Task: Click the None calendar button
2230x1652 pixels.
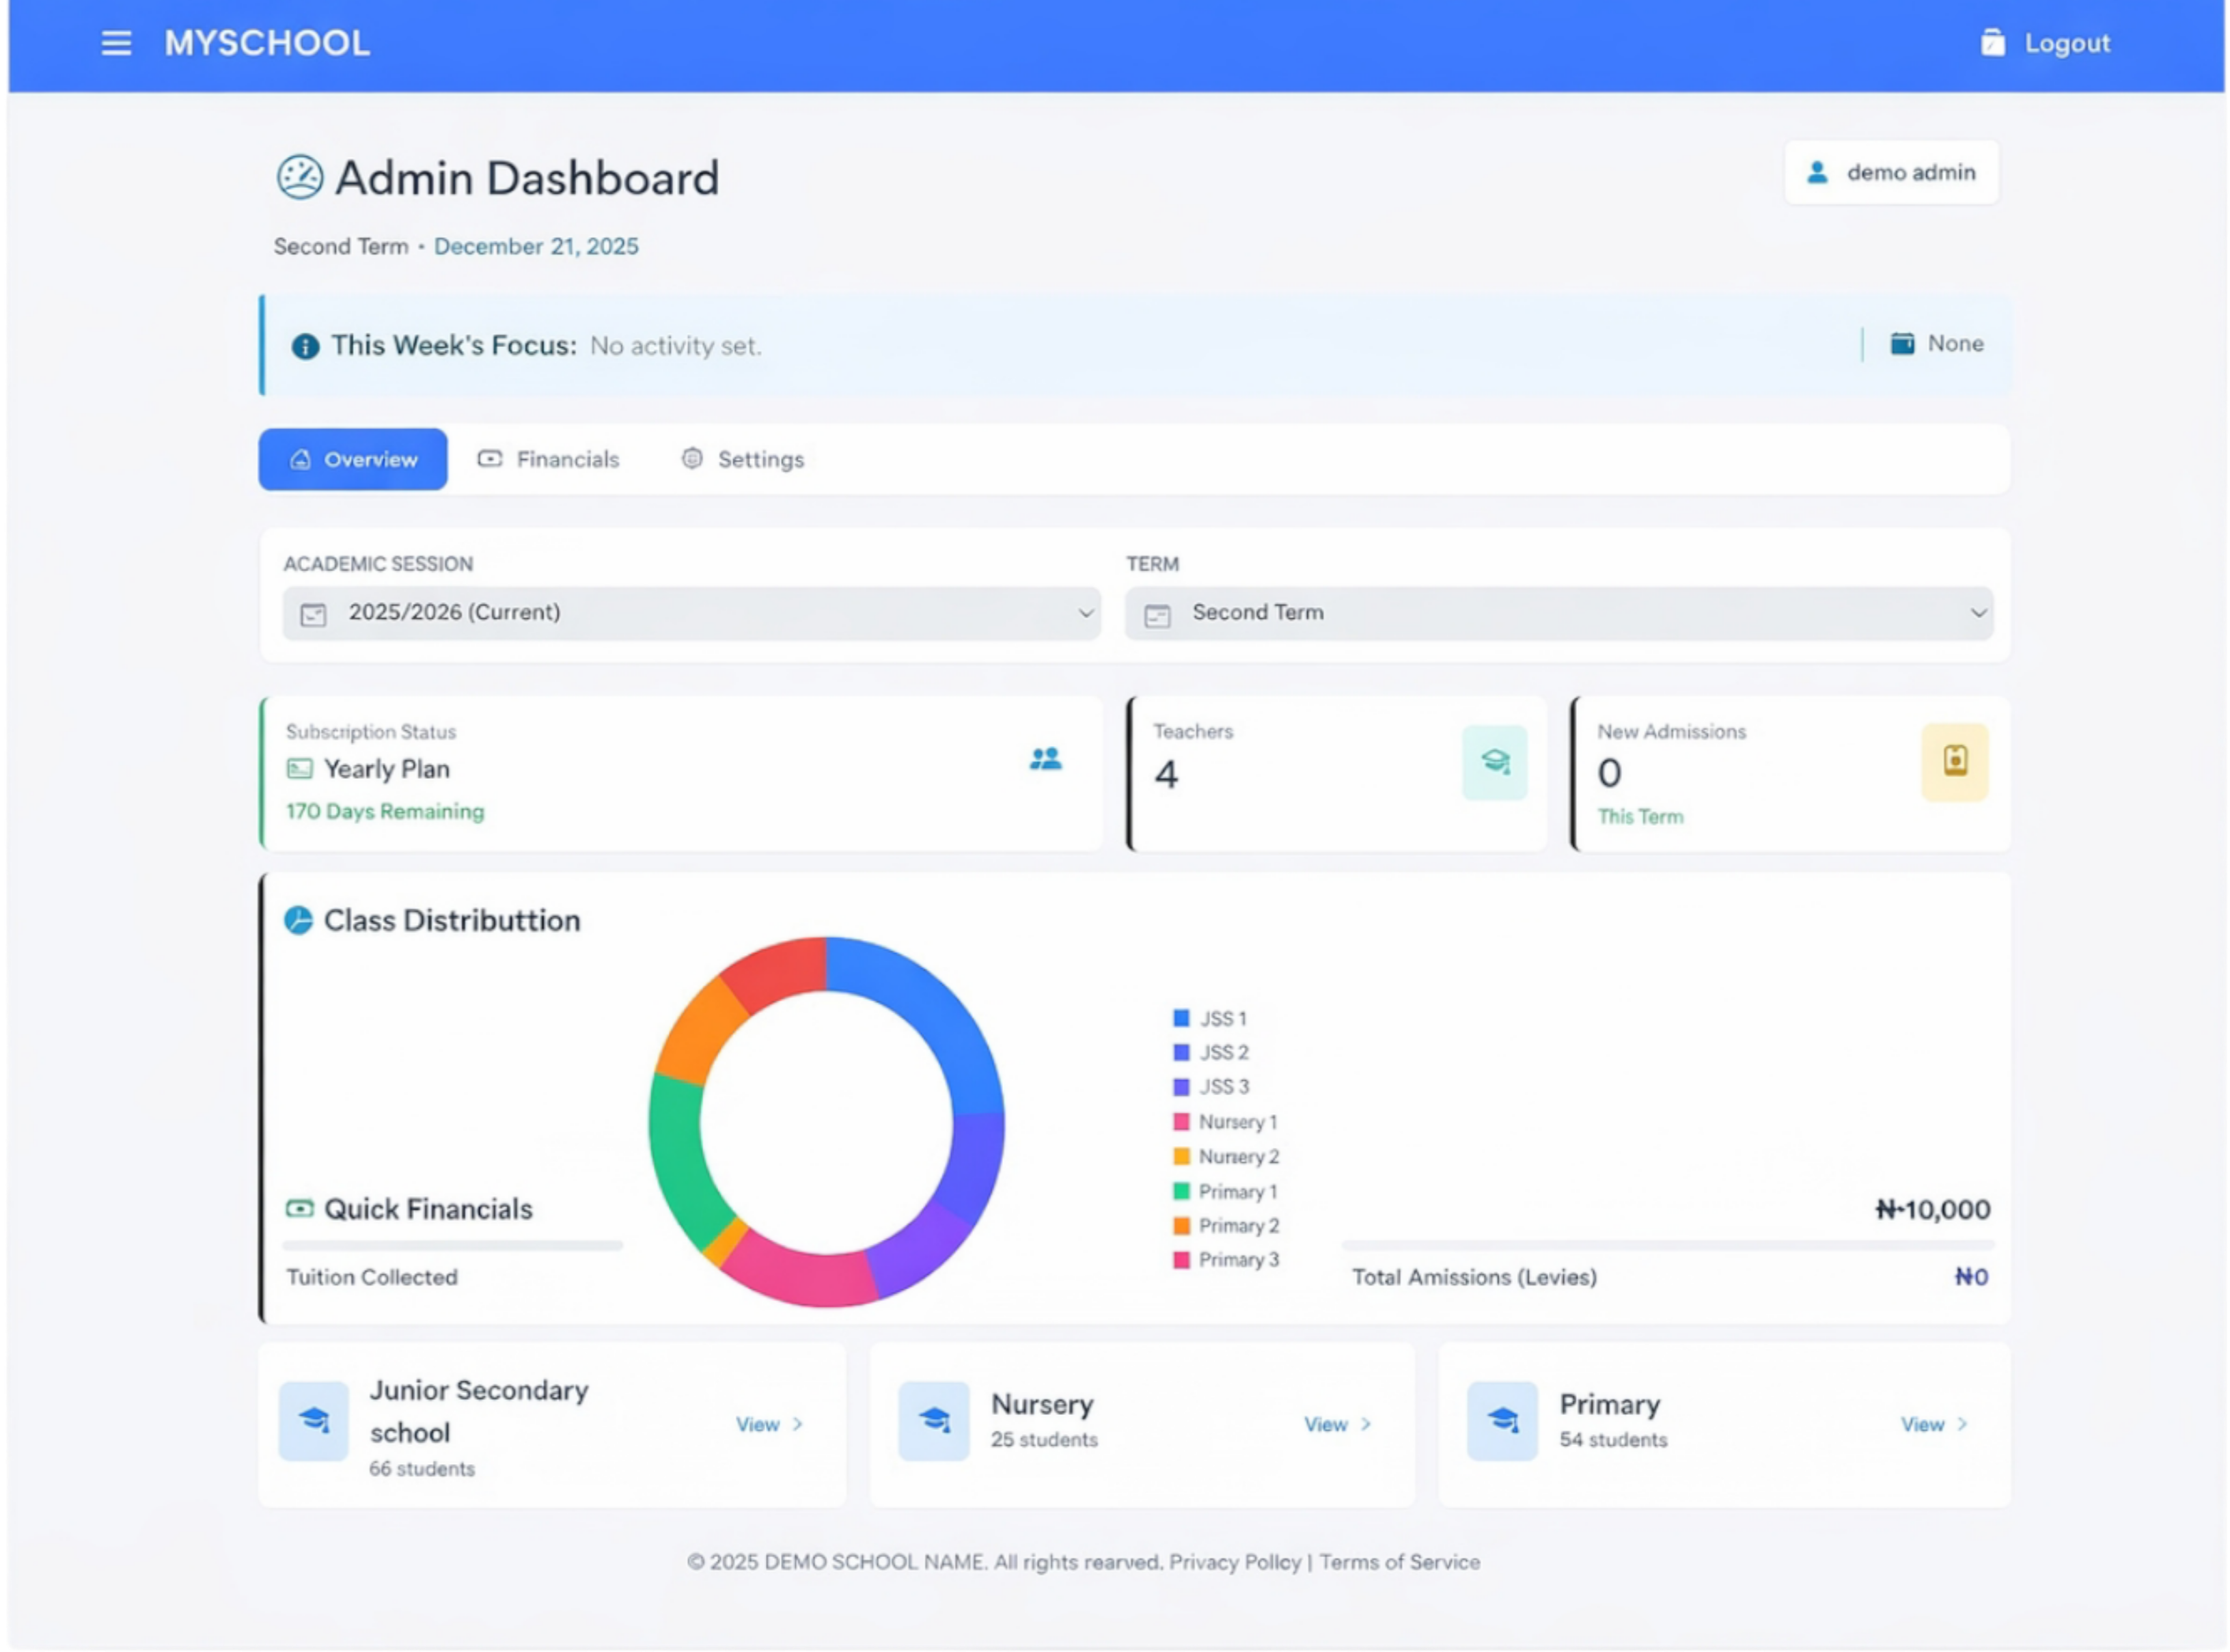Action: tap(1935, 343)
